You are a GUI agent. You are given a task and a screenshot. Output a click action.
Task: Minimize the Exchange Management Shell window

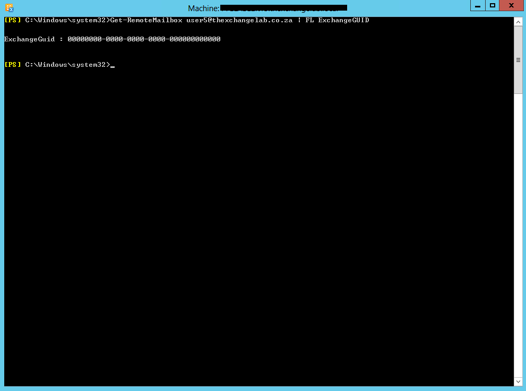[x=478, y=6]
